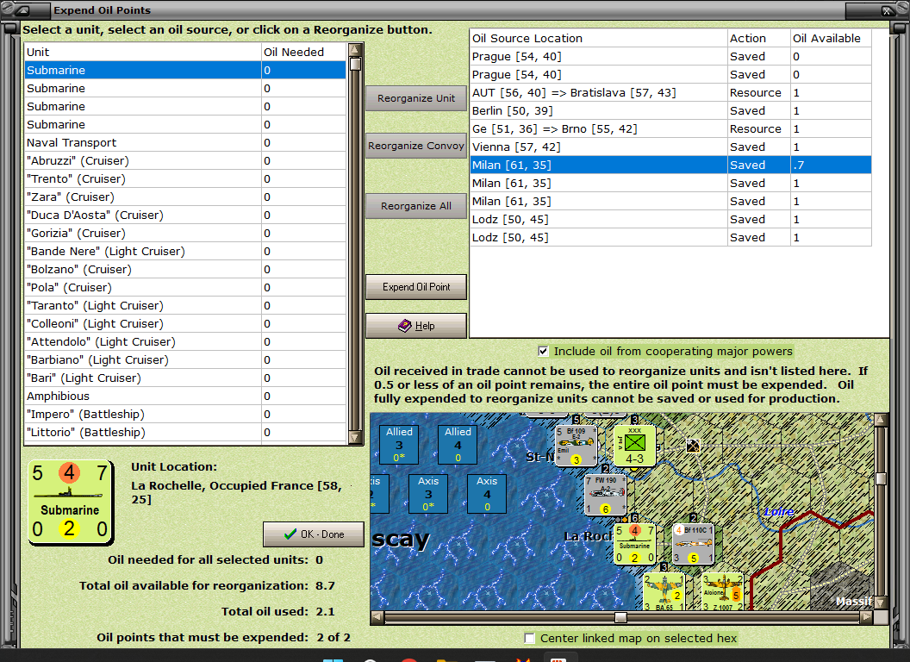The height and width of the screenshot is (662, 910).
Task: Click the Bf 109 fighter counter on the map
Action: pos(577,446)
